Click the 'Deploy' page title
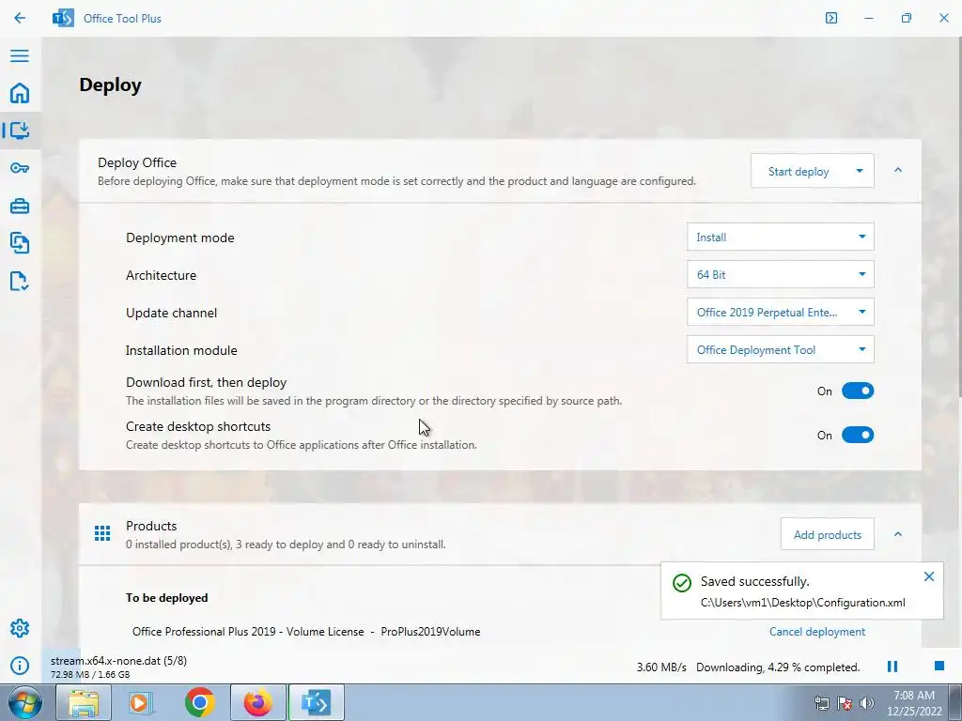The width and height of the screenshot is (962, 721). [111, 84]
